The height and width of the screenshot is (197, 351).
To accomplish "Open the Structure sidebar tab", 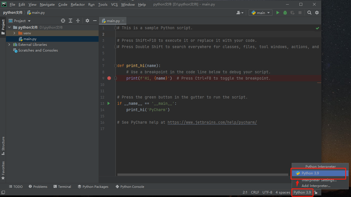I will pyautogui.click(x=3, y=146).
